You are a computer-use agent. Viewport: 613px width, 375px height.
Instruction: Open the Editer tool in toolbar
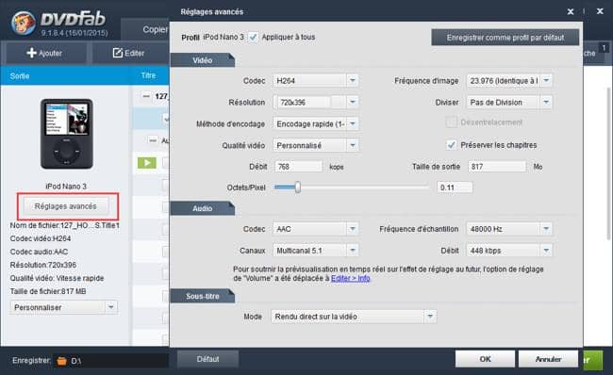click(128, 53)
